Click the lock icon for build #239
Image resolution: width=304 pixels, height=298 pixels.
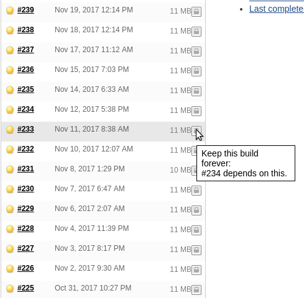[x=196, y=12]
